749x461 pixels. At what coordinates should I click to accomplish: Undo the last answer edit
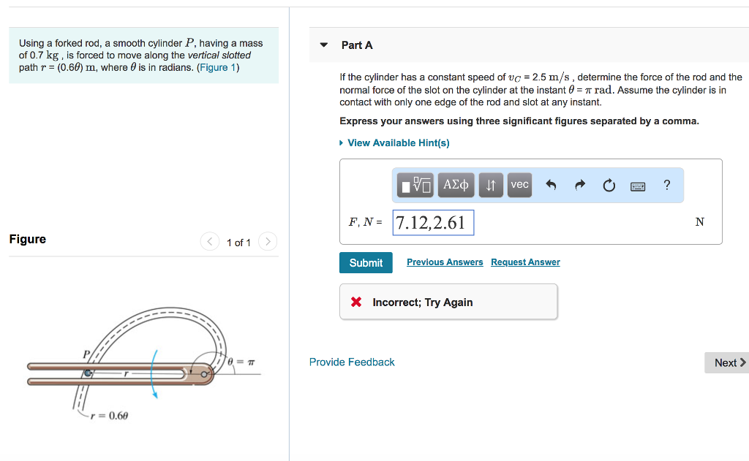549,185
